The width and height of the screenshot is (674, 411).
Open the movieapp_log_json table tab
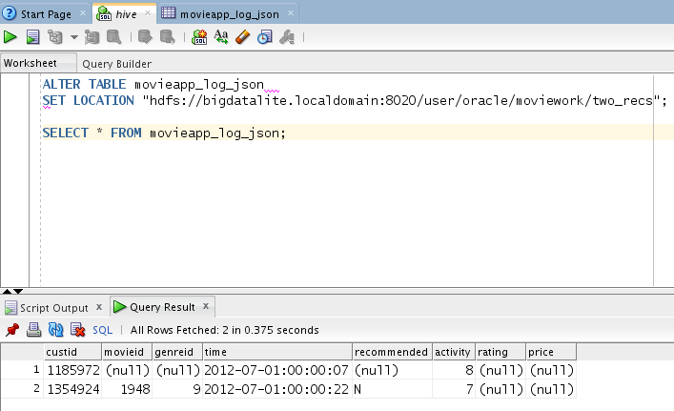(229, 14)
